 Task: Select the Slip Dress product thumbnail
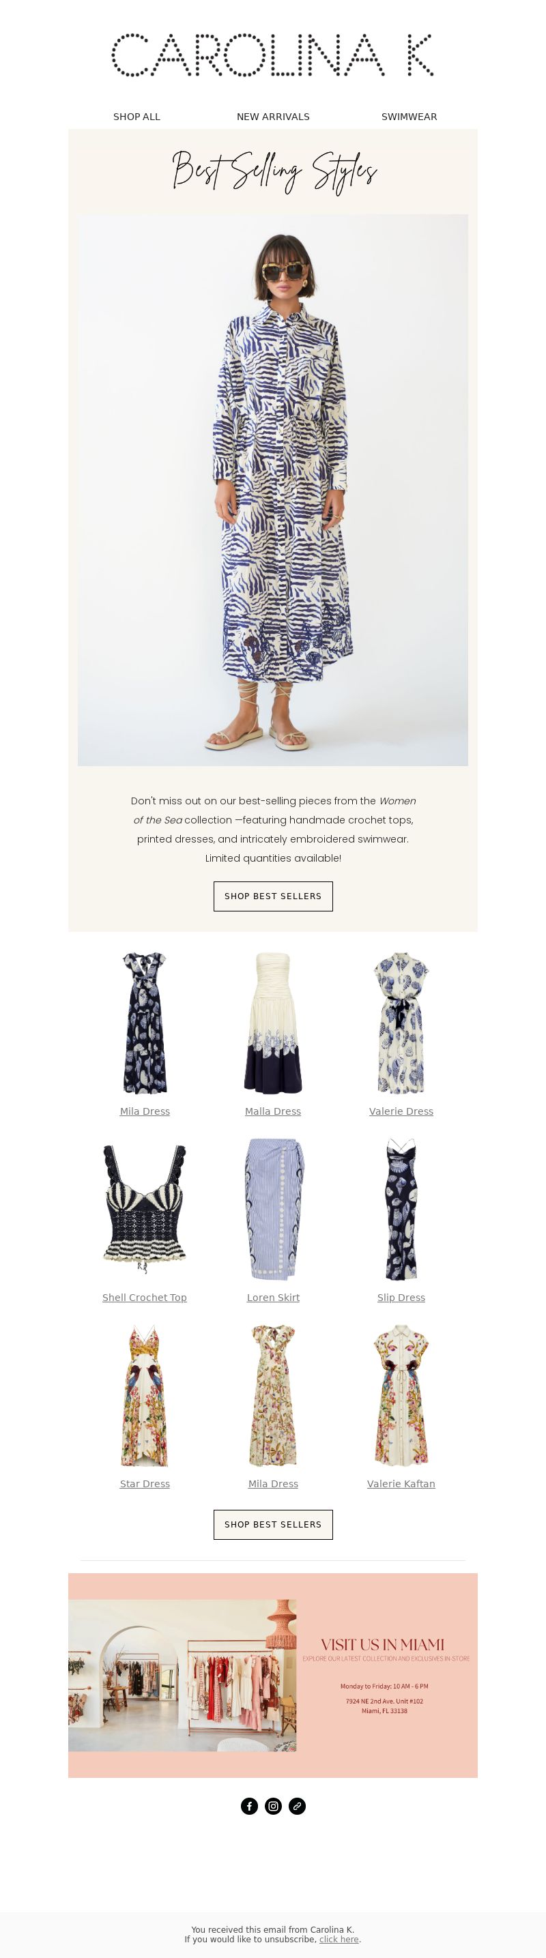401,1210
